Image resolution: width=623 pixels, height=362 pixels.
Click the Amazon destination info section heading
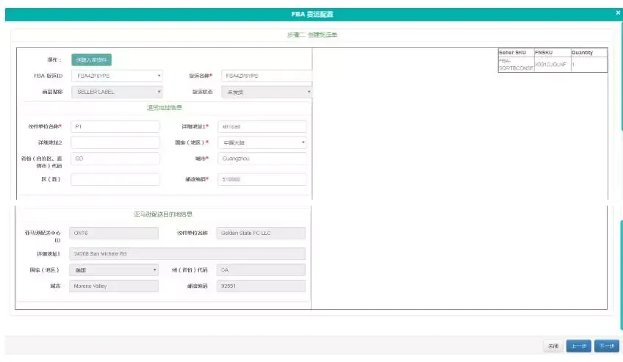(x=163, y=214)
